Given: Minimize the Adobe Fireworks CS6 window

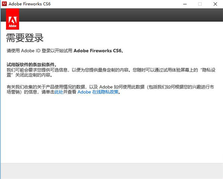Looking at the screenshot, I should click(x=185, y=4).
